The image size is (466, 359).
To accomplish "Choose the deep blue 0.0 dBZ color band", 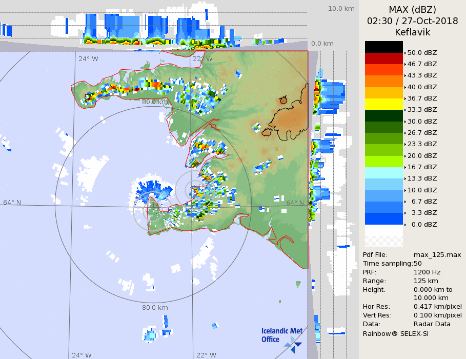I will (x=383, y=219).
